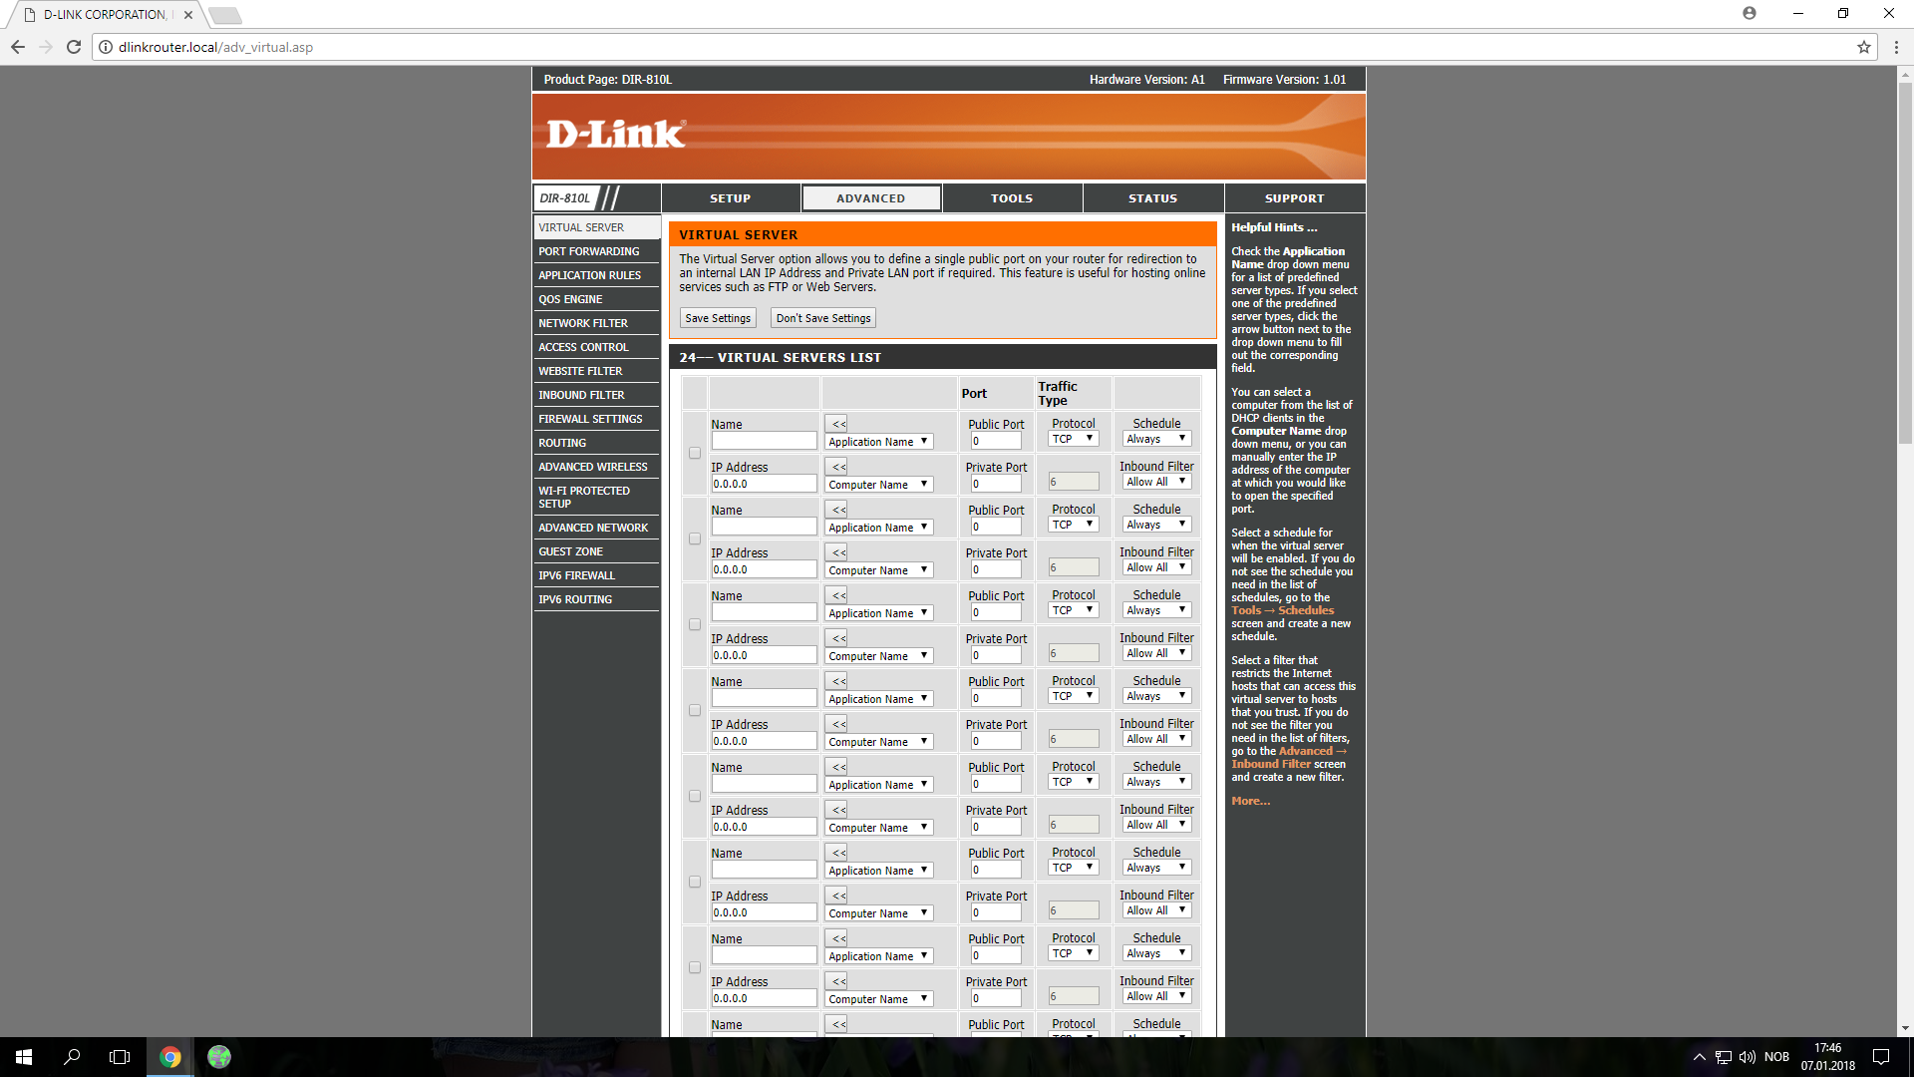Screen dimensions: 1914x1077
Task: Open QOS ENGINE in the sidebar
Action: [596, 299]
